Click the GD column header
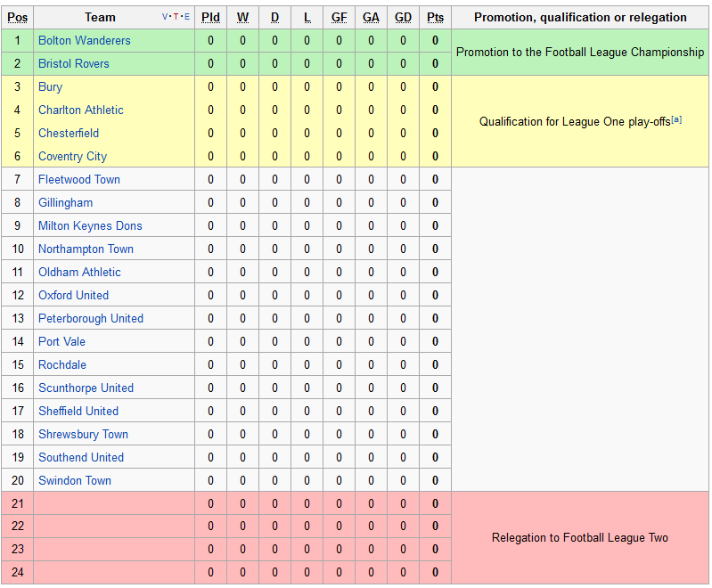712x588 pixels. click(x=403, y=17)
